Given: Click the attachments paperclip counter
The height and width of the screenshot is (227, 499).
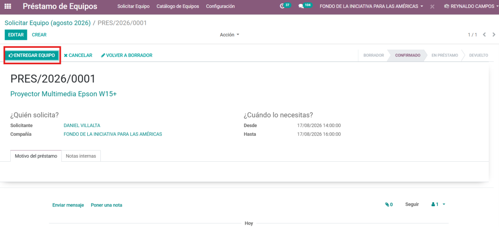Looking at the screenshot, I should click(389, 205).
